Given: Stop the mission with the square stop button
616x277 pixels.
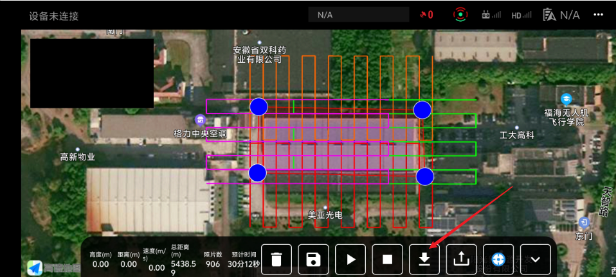Looking at the screenshot, I should [x=387, y=259].
